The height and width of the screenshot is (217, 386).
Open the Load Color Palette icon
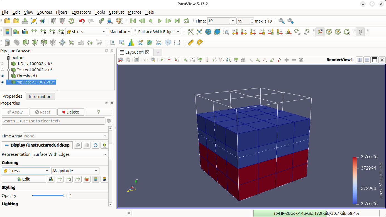[119, 21]
